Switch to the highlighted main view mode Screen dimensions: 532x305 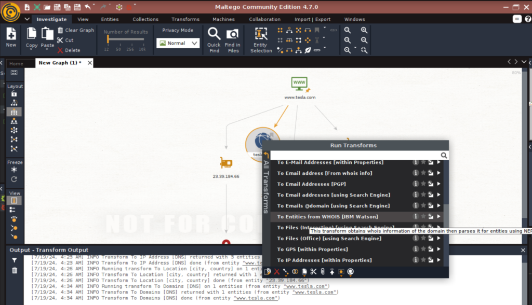coord(14,201)
